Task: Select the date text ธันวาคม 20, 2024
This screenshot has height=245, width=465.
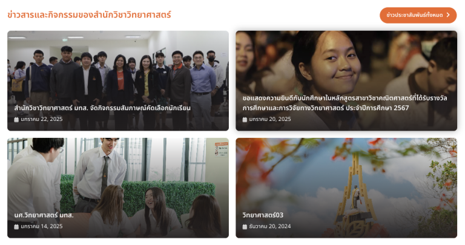Action: pyautogui.click(x=270, y=226)
